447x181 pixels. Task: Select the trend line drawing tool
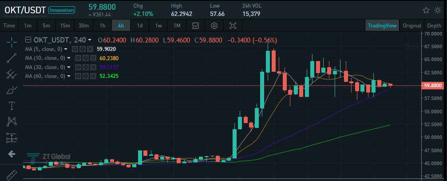pos(12,58)
